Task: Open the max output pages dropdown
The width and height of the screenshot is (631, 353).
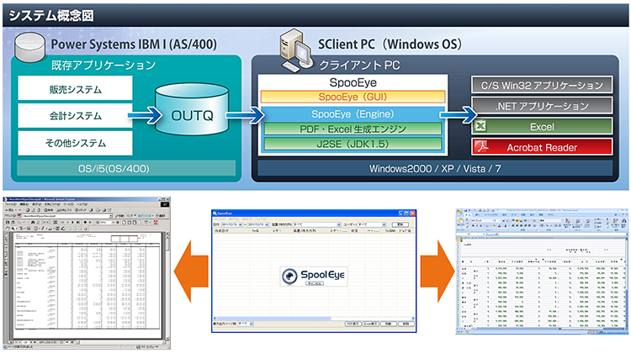Action: tap(252, 324)
